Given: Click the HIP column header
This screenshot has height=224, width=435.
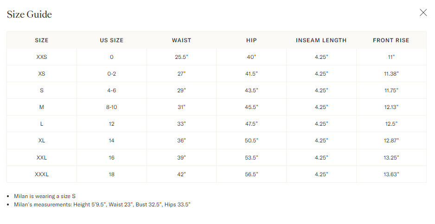Looking at the screenshot, I should 251,40.
